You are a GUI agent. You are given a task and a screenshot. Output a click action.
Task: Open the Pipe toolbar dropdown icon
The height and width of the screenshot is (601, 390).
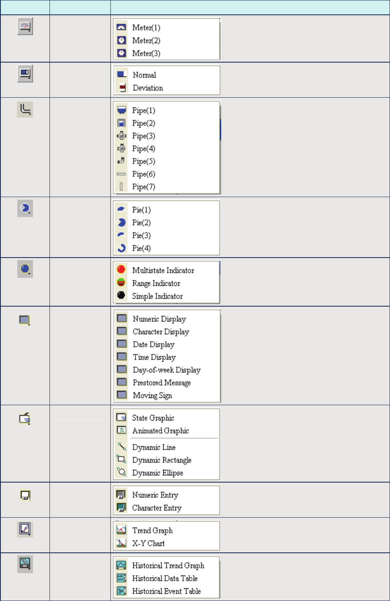[x=25, y=110]
